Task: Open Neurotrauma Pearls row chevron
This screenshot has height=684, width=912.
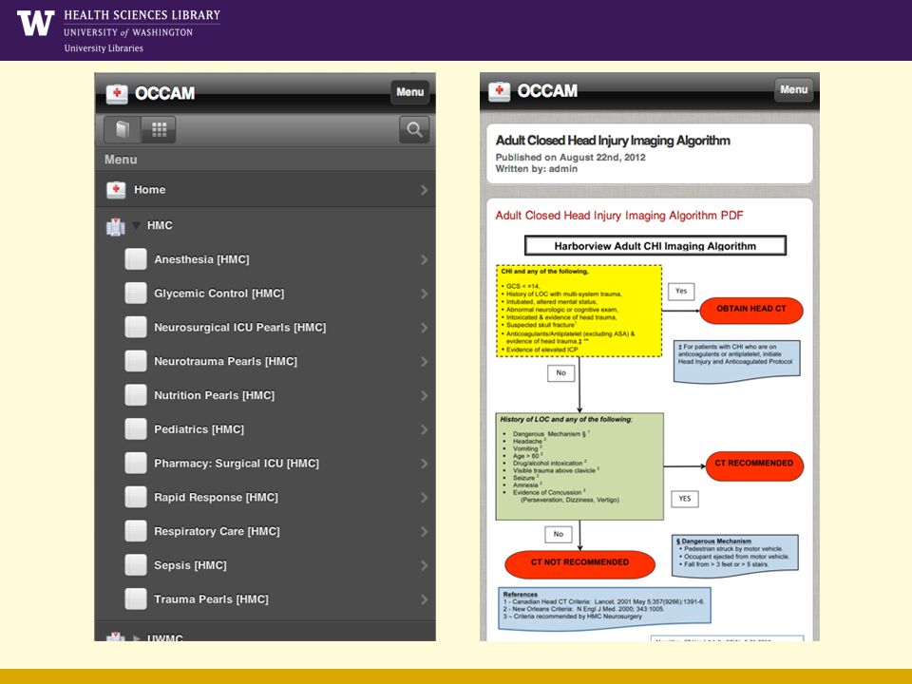Action: [424, 362]
